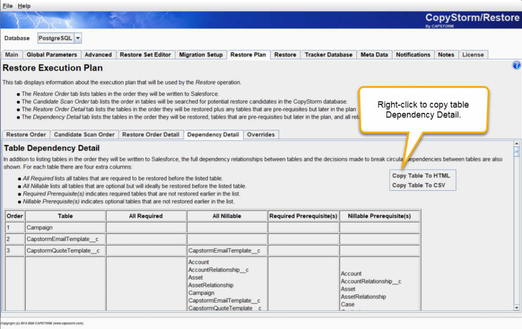
Task: Click the Table column header
Action: [x=65, y=216]
